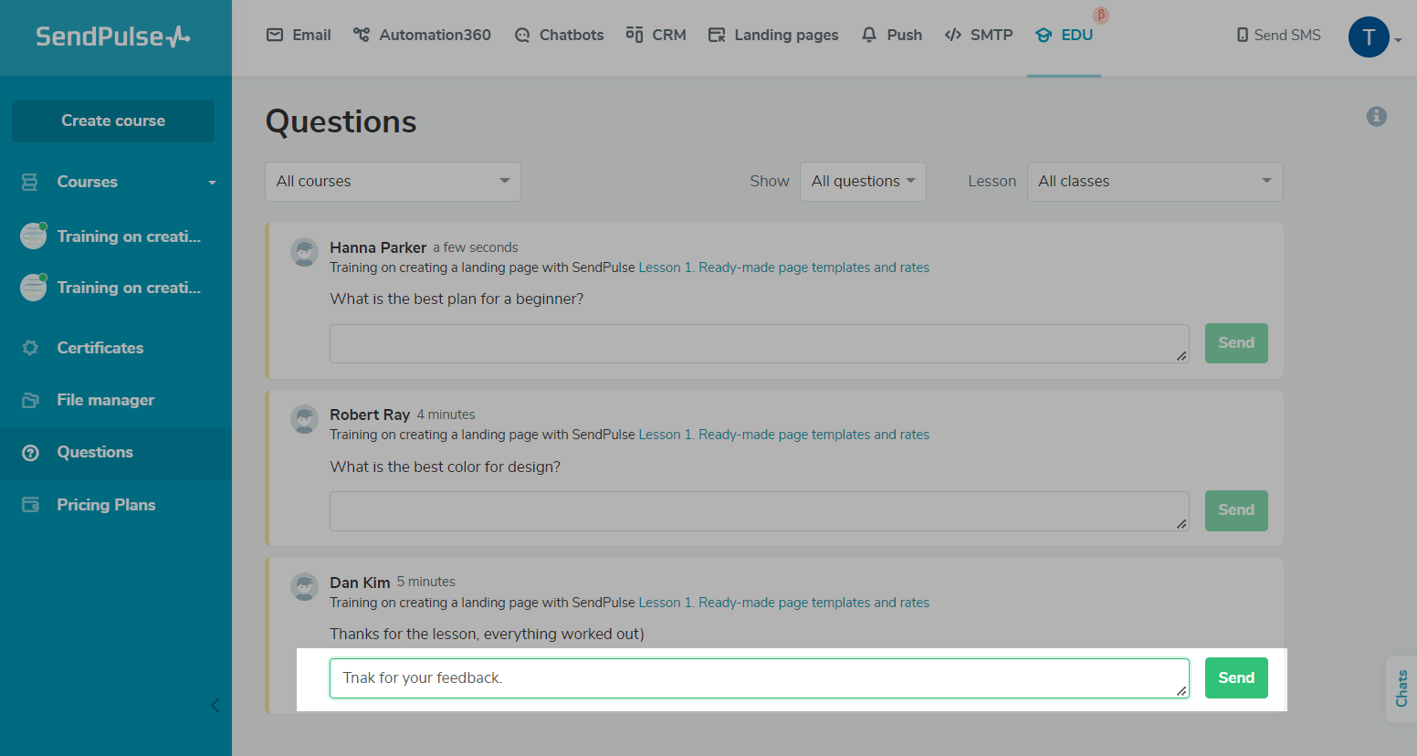1417x756 pixels.
Task: Open lesson link in Robert Ray's question
Action: point(783,435)
